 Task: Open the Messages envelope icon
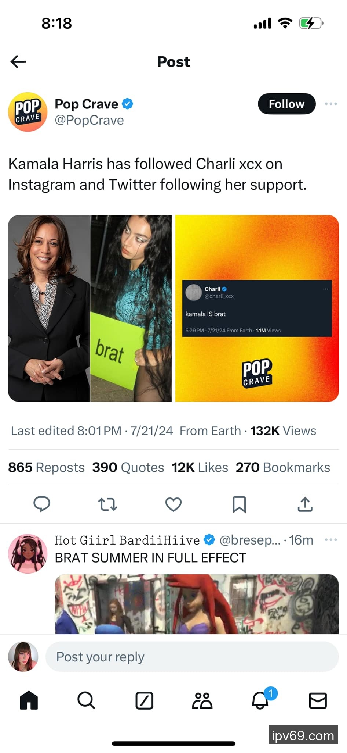(x=318, y=700)
